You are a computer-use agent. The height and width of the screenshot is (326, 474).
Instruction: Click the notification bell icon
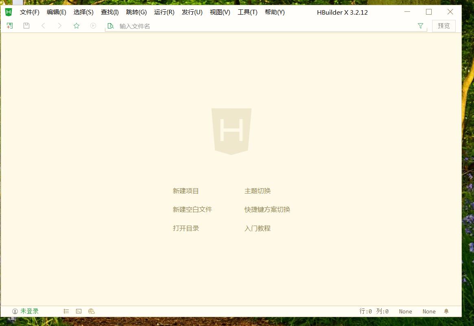[446, 311]
